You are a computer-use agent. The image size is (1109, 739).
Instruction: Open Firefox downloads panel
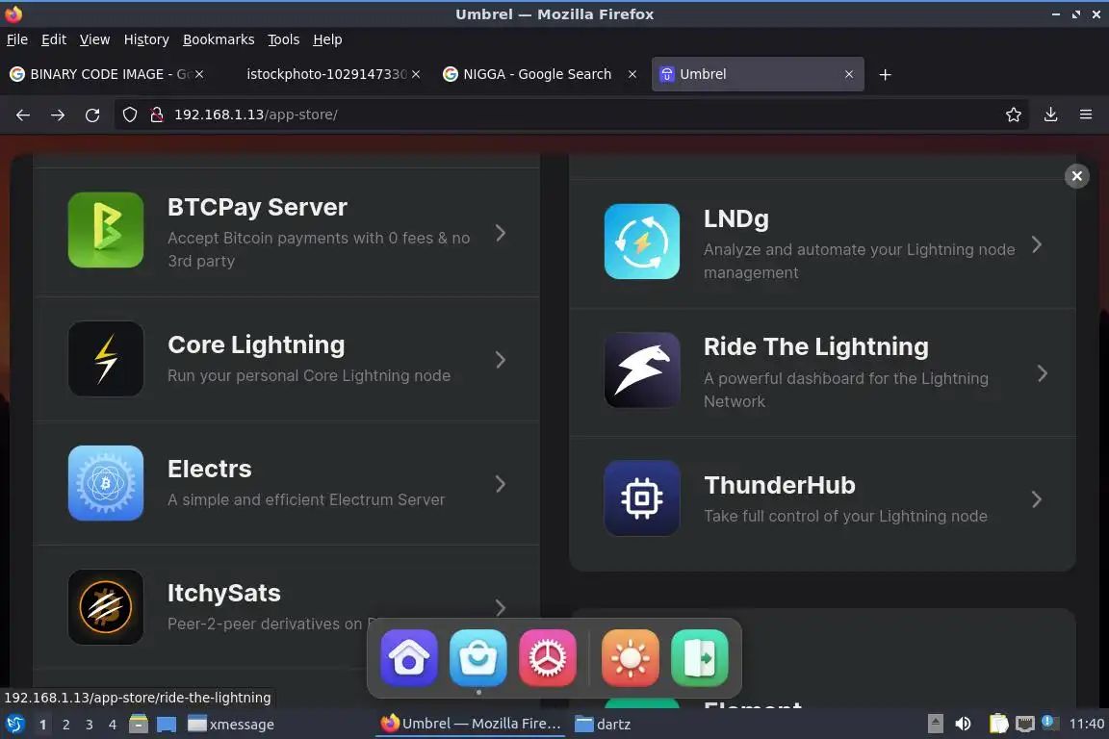tap(1050, 115)
